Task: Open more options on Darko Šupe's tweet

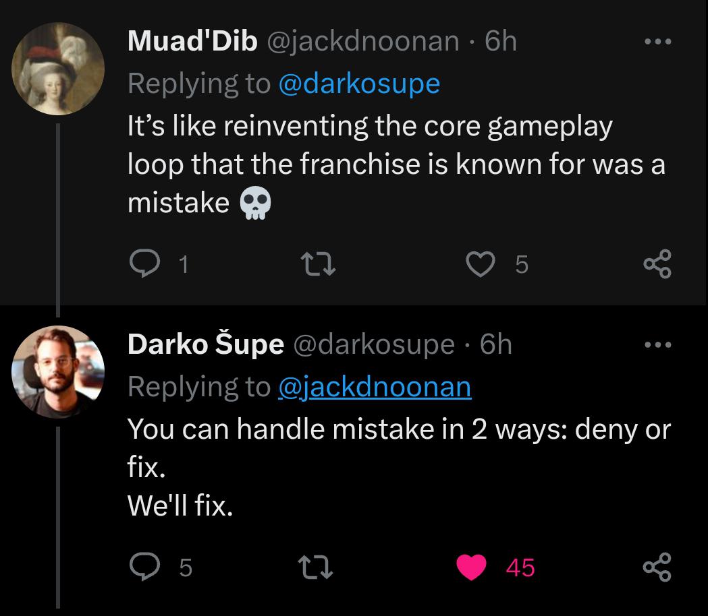Action: tap(657, 345)
